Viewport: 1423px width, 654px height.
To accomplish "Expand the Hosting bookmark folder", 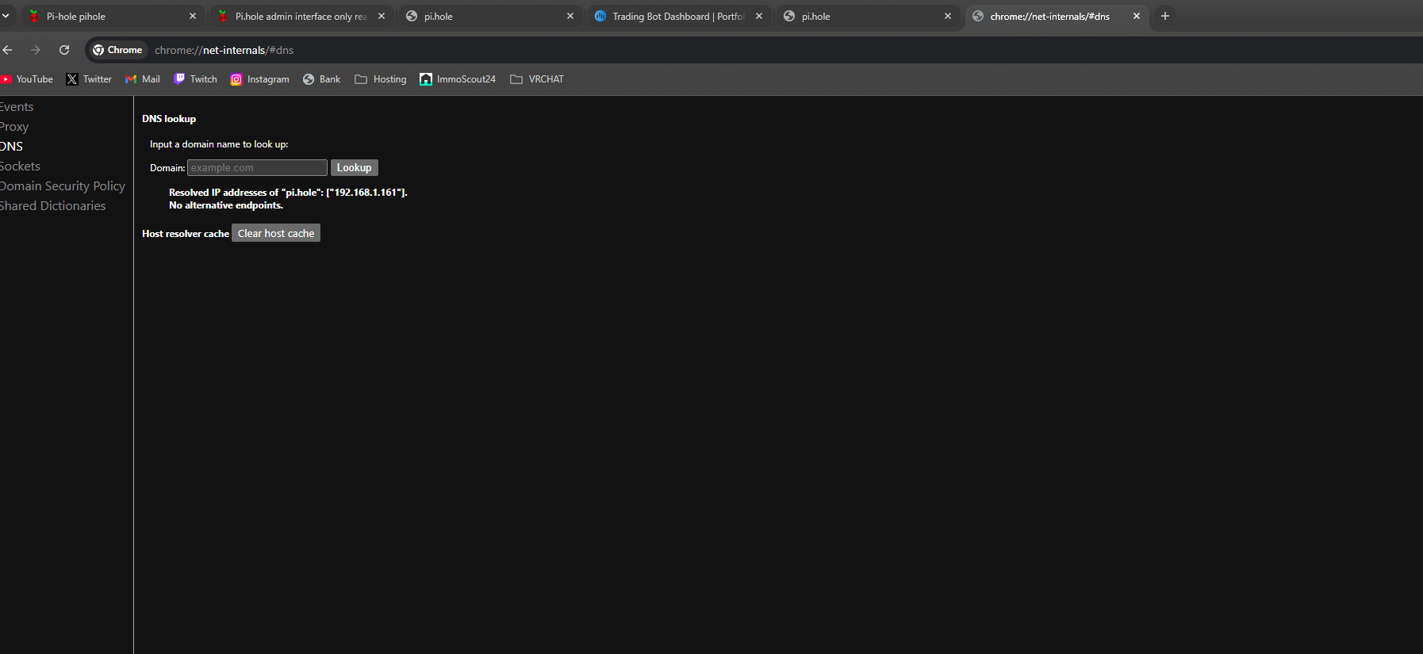I will tap(381, 79).
